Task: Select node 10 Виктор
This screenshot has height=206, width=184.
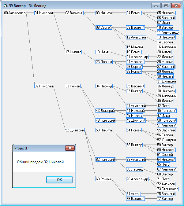Action: pyautogui.click(x=165, y=28)
